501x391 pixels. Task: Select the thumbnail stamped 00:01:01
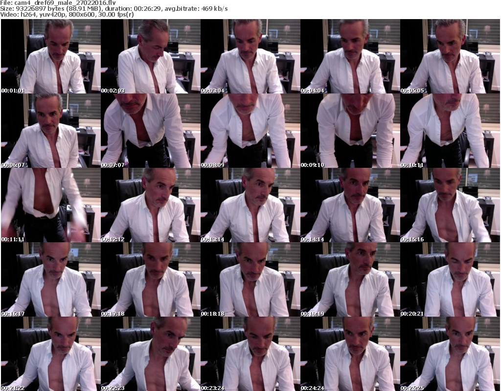[51, 56]
